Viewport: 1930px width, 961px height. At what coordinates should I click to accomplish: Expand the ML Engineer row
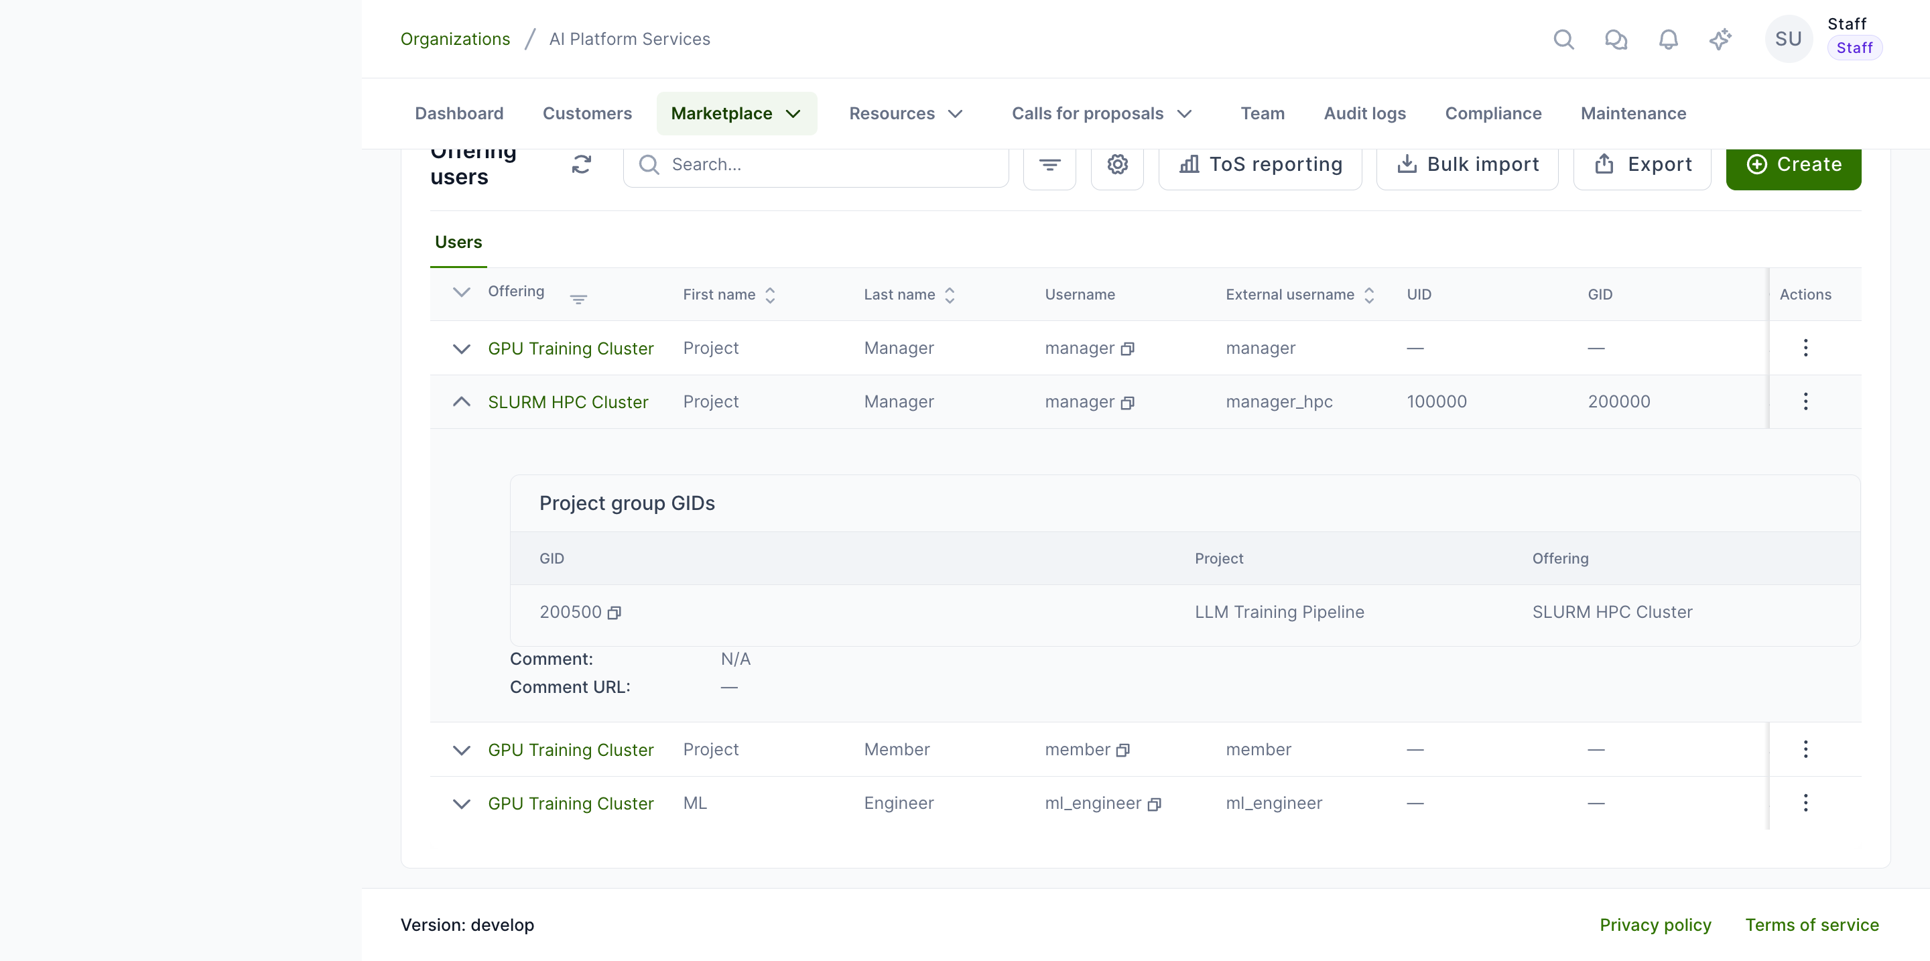(462, 804)
